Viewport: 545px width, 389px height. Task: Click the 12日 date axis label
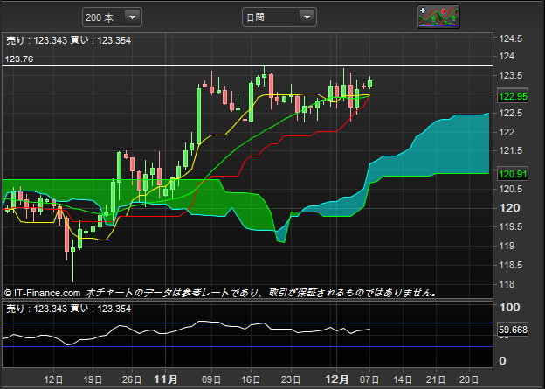coord(53,379)
